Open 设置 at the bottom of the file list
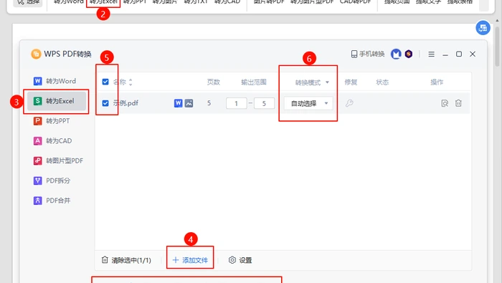This screenshot has height=283, width=502. coord(240,260)
